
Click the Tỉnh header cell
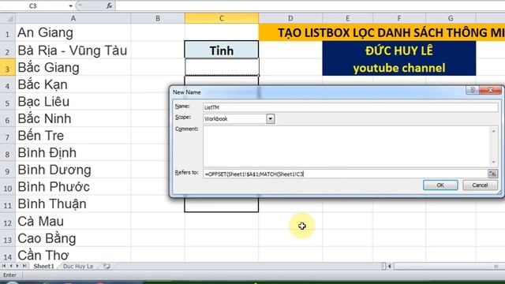pyautogui.click(x=222, y=50)
